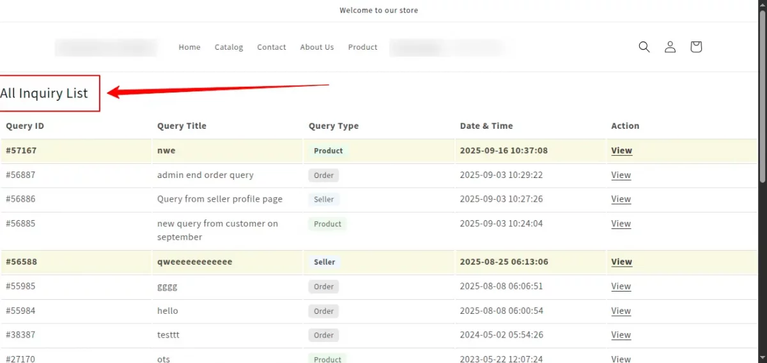Click View for the gggg query
This screenshot has width=767, height=363.
621,286
